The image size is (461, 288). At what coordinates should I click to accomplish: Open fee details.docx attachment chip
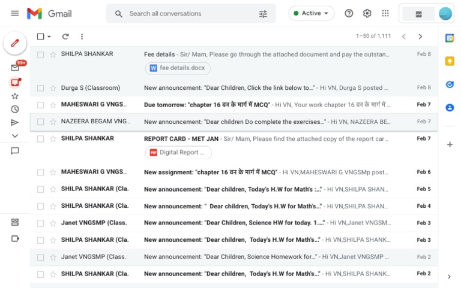178,68
